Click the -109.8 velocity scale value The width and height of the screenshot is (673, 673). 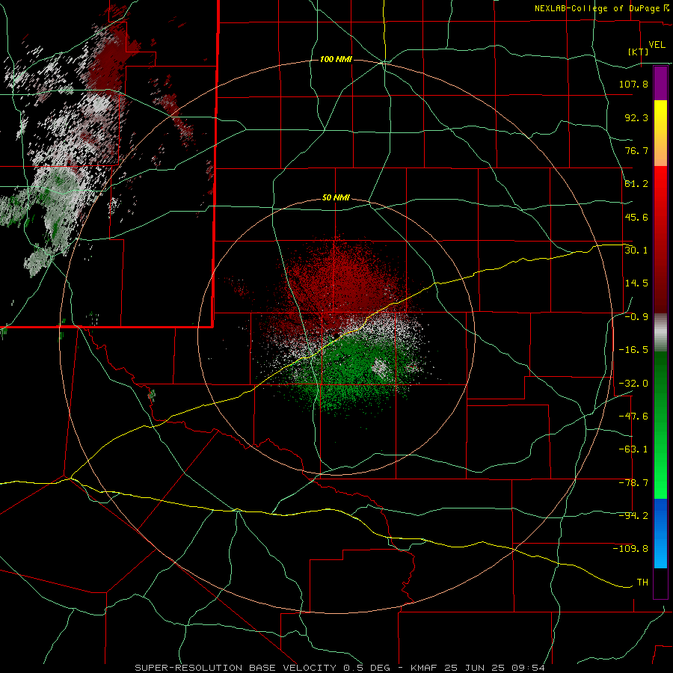630,549
